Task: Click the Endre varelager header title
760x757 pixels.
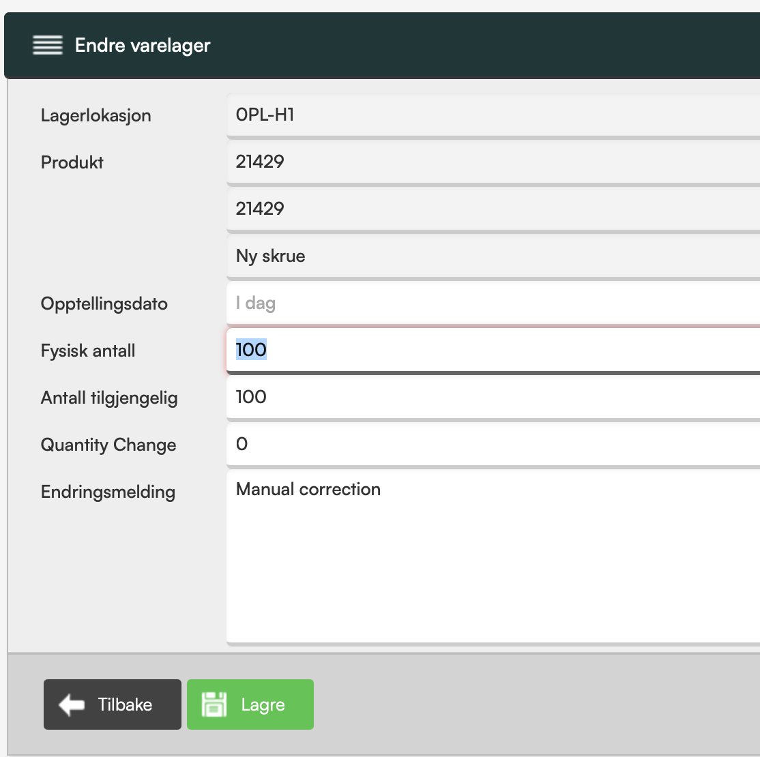Action: tap(143, 46)
